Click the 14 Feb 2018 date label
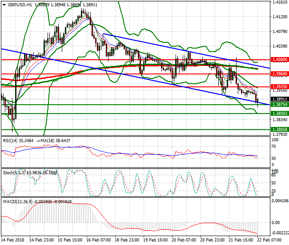 pyautogui.click(x=13, y=240)
